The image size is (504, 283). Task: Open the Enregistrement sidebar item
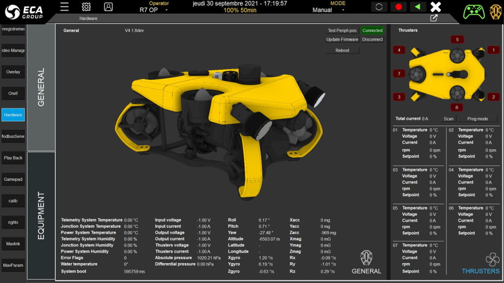[13, 29]
